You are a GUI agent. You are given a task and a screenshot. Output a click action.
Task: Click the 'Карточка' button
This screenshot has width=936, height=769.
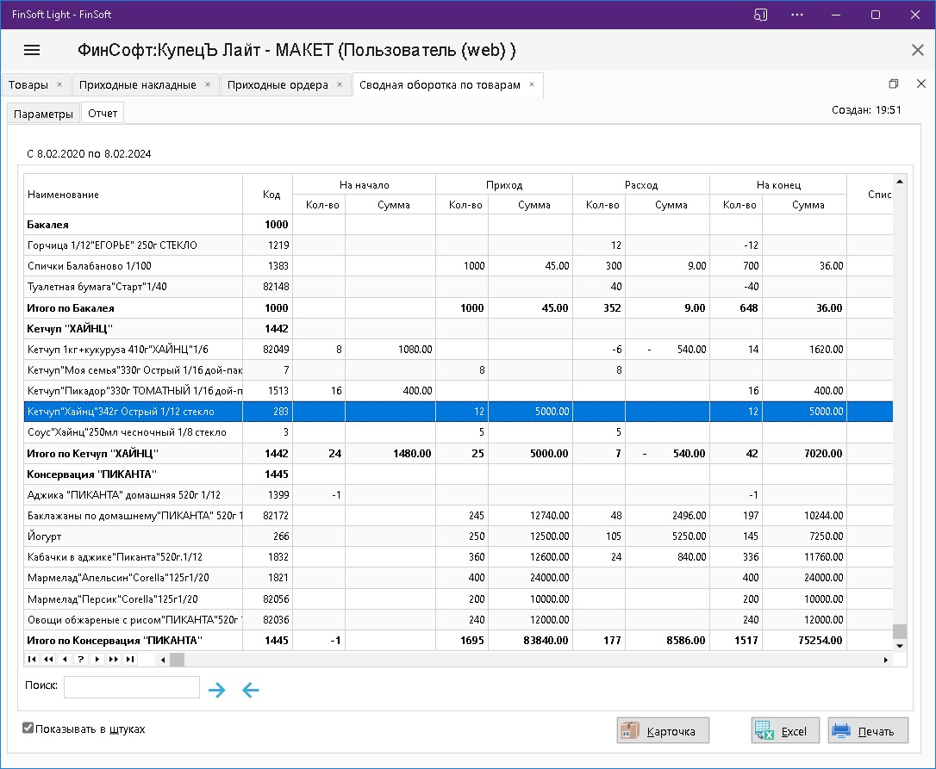[662, 731]
